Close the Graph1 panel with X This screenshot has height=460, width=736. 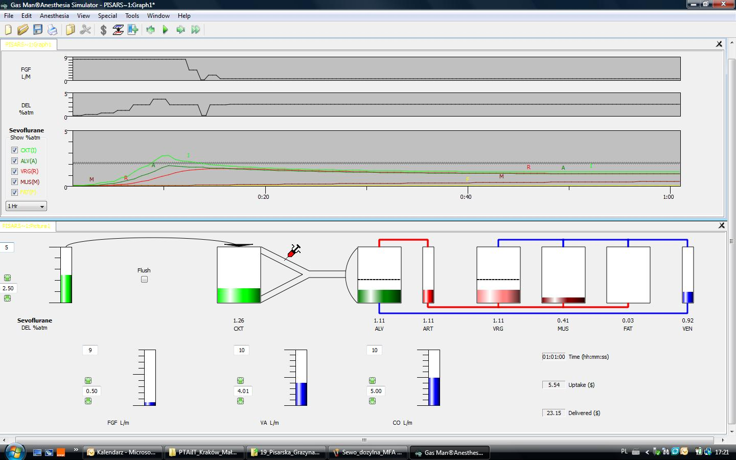tap(719, 44)
